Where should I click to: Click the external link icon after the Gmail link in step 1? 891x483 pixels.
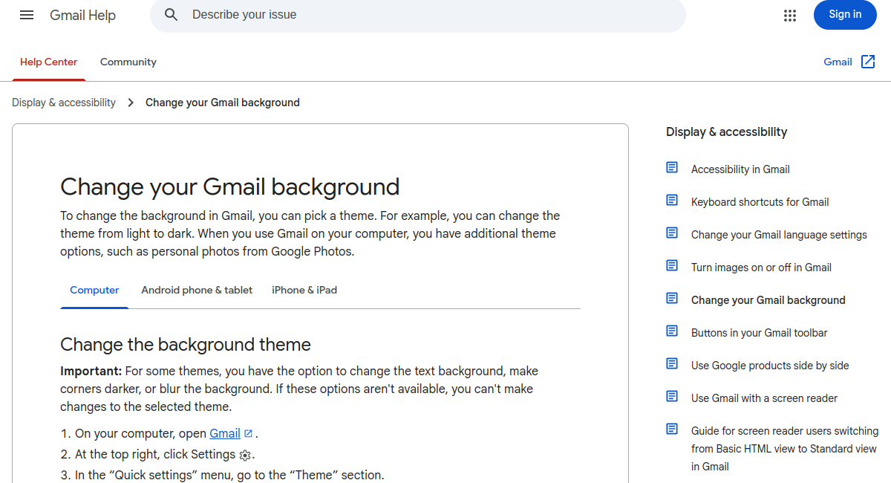coord(248,433)
